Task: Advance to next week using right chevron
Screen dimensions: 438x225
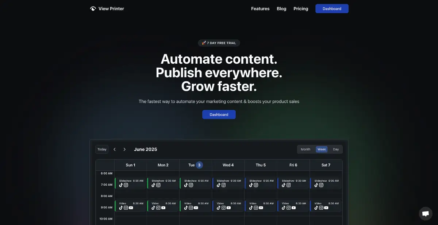Action: pos(124,149)
